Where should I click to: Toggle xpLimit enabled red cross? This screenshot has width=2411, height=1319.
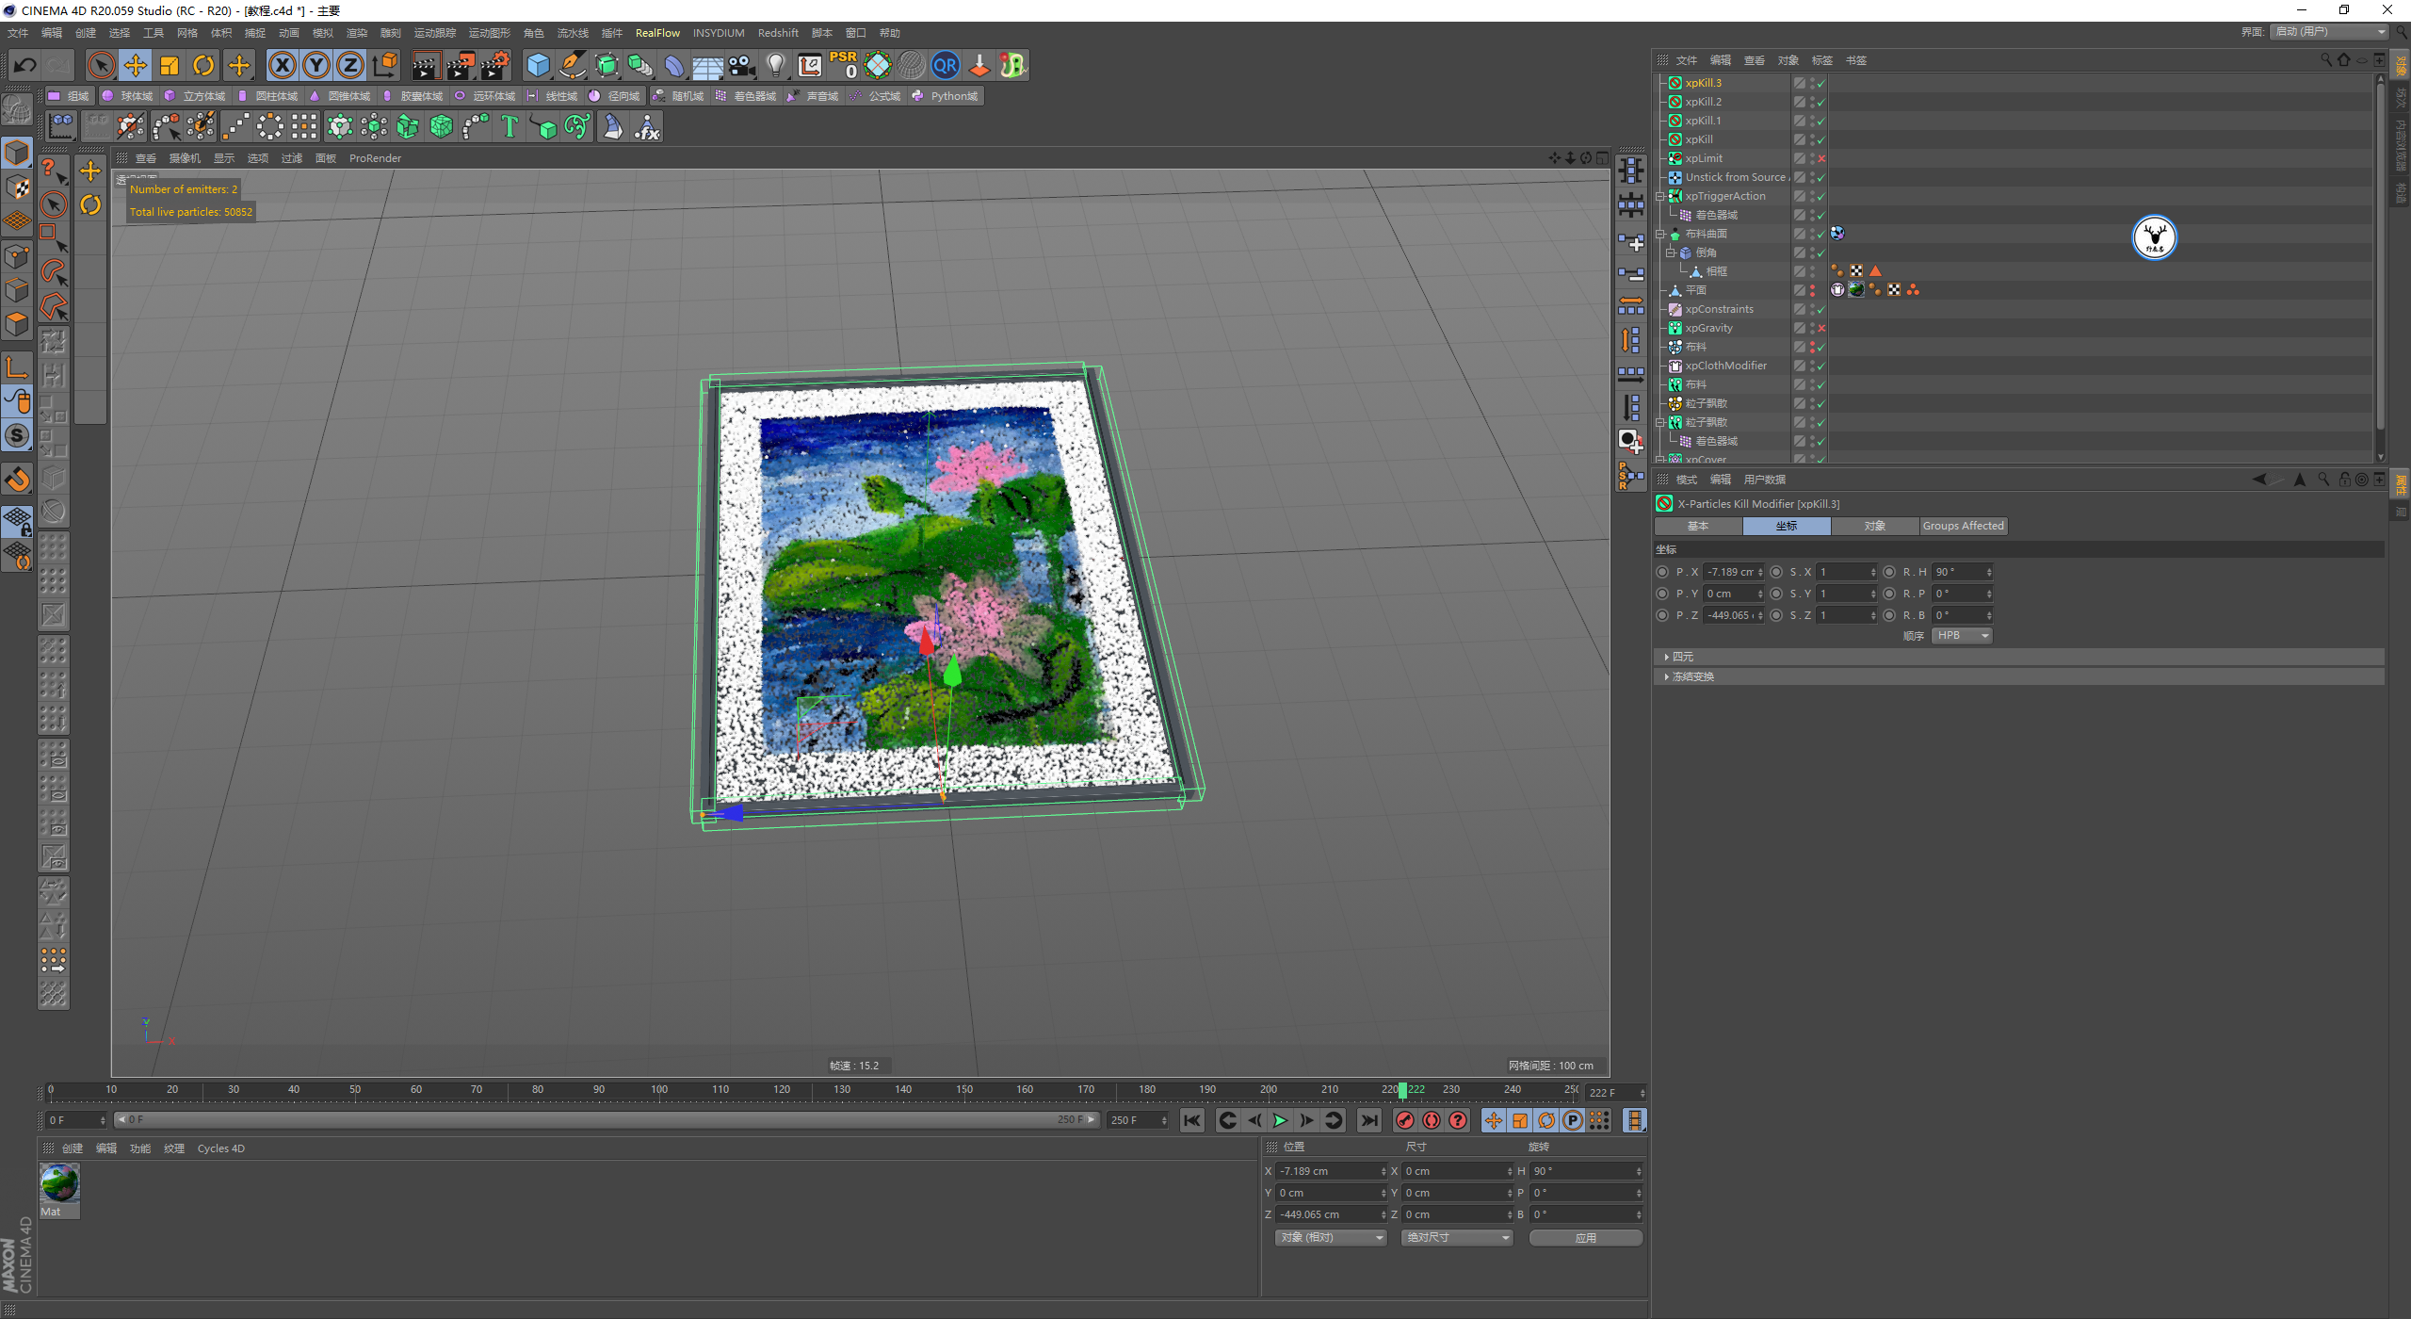[1821, 158]
